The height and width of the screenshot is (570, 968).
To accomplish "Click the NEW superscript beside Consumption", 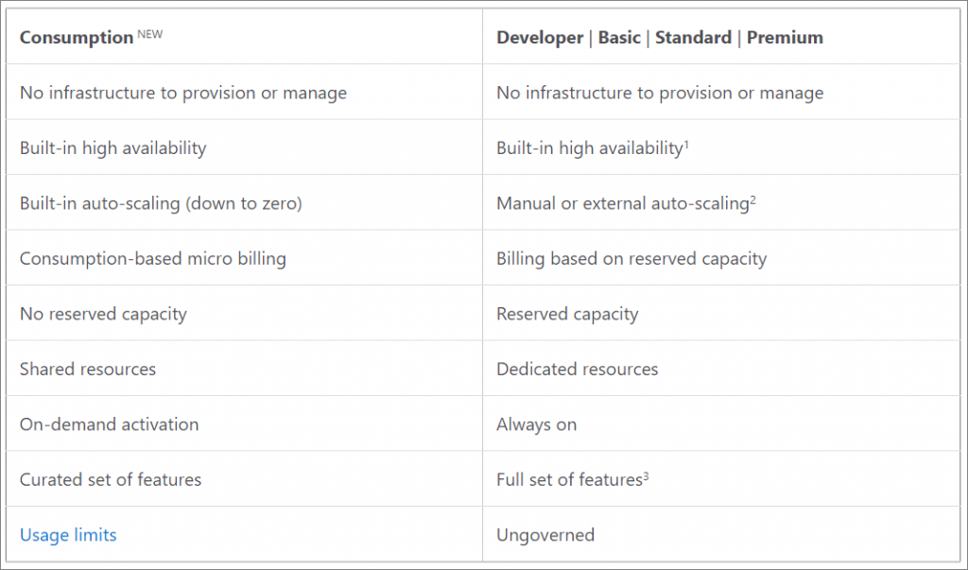I will (x=149, y=34).
